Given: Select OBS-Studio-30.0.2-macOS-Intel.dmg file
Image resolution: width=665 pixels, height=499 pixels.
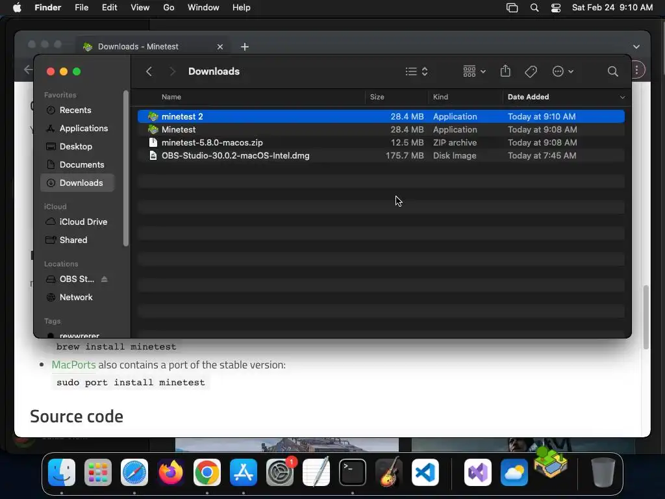Looking at the screenshot, I should pos(381,156).
